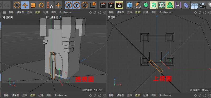Render to Picture Viewer play clapperboard
The height and width of the screenshot is (98, 211).
pos(111,5)
